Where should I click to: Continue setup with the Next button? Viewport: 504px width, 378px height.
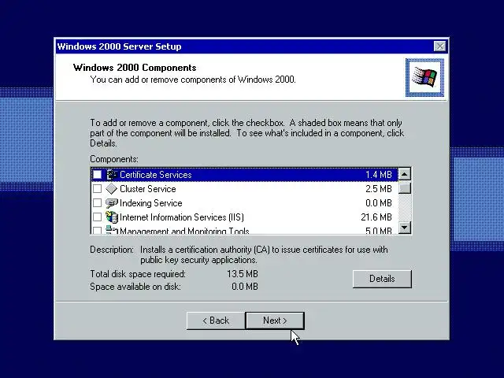pyautogui.click(x=275, y=321)
